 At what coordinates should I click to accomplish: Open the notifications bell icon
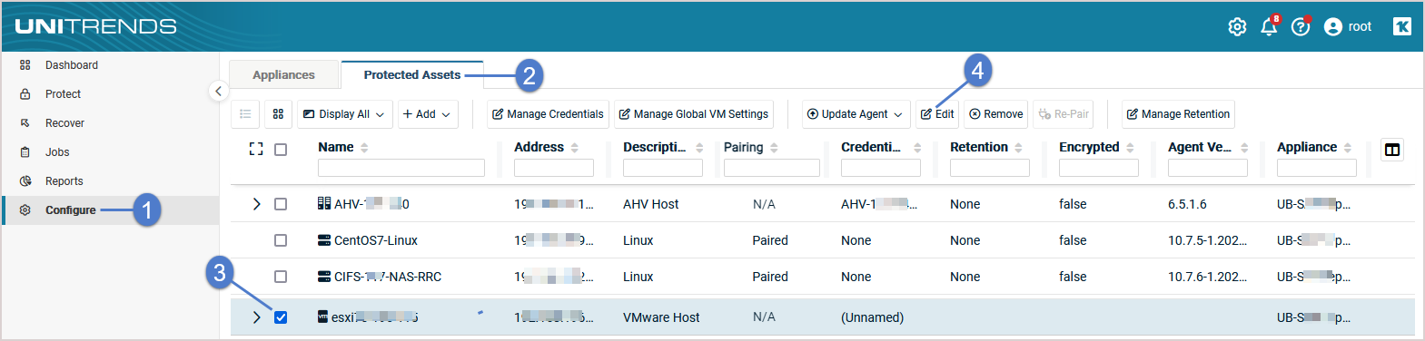tap(1269, 27)
